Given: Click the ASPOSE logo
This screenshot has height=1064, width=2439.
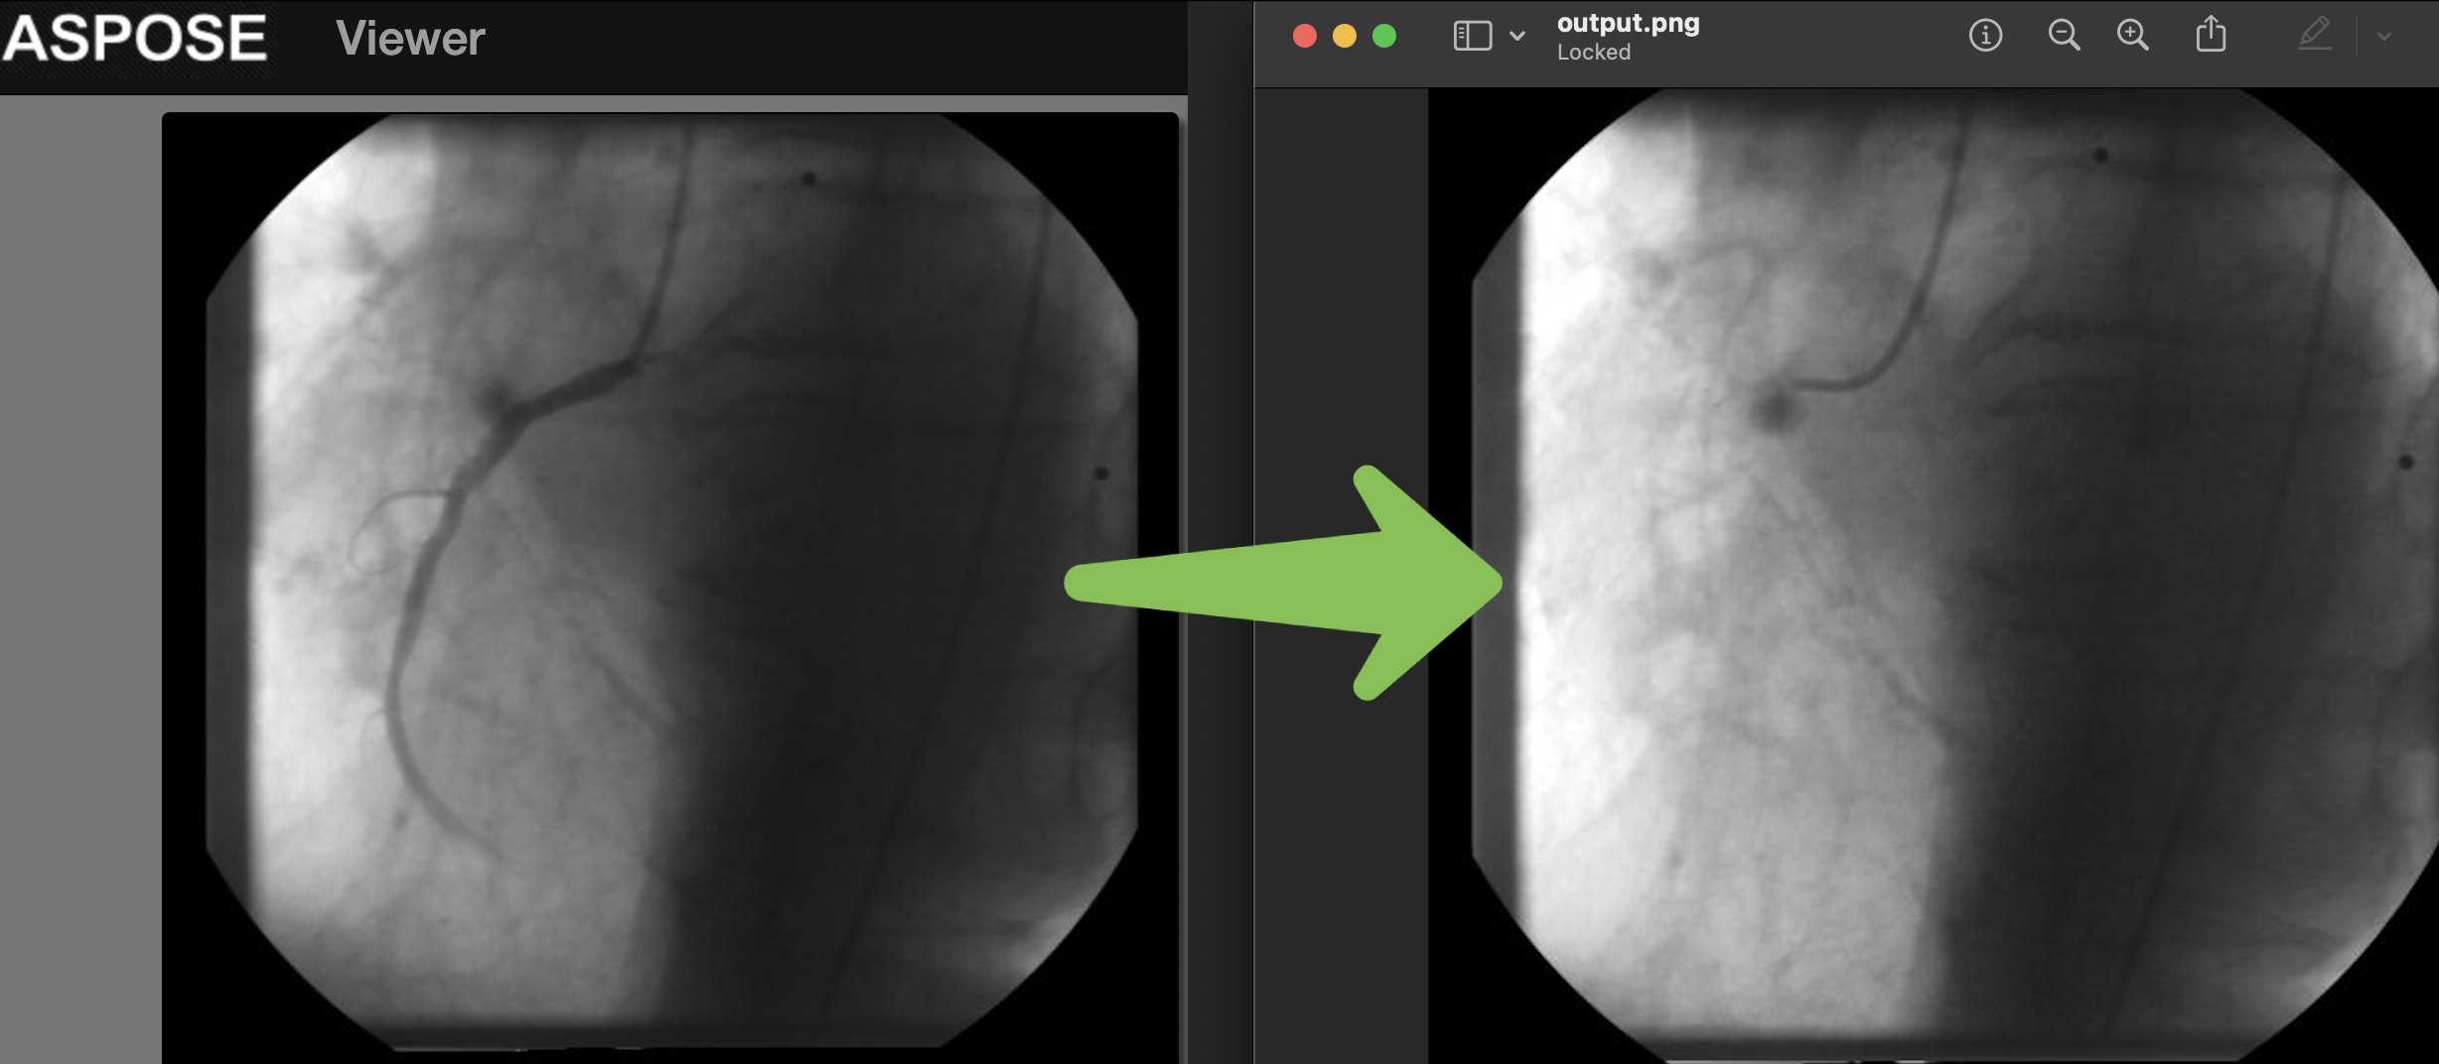Looking at the screenshot, I should (x=134, y=39).
